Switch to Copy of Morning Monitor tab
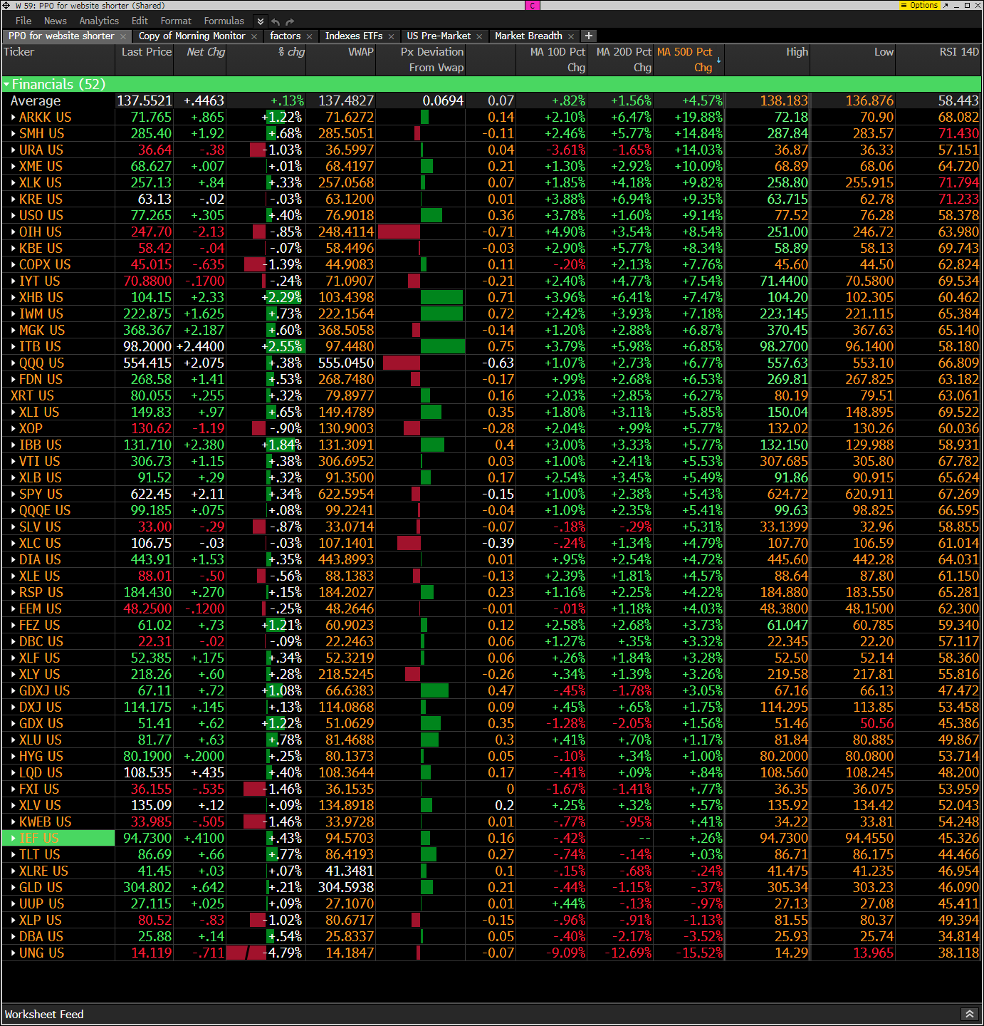The height and width of the screenshot is (1026, 984). [192, 36]
